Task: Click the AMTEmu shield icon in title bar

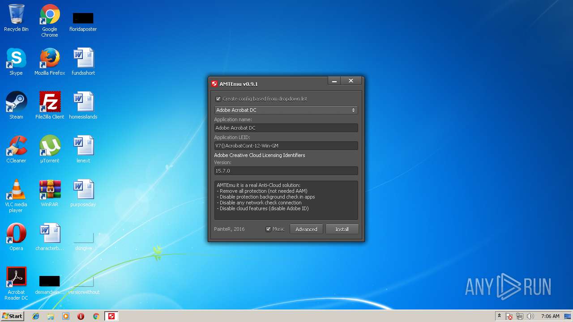Action: 214,84
